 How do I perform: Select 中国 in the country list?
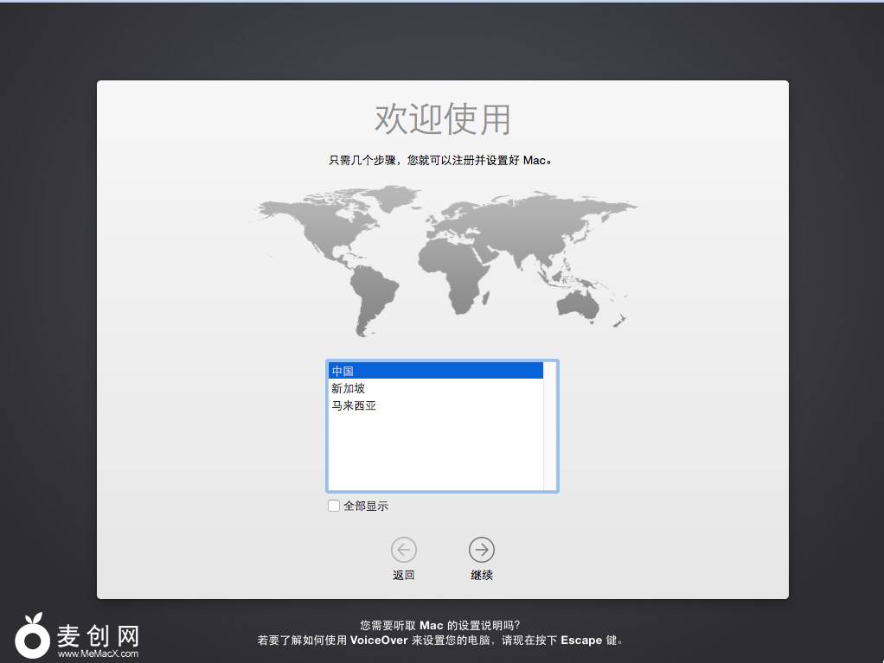[x=343, y=371]
